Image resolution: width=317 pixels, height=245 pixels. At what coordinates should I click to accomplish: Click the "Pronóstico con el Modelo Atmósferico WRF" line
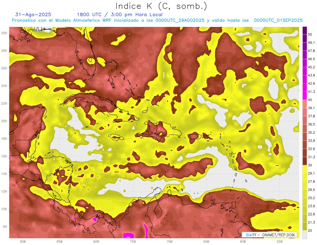pyautogui.click(x=157, y=20)
